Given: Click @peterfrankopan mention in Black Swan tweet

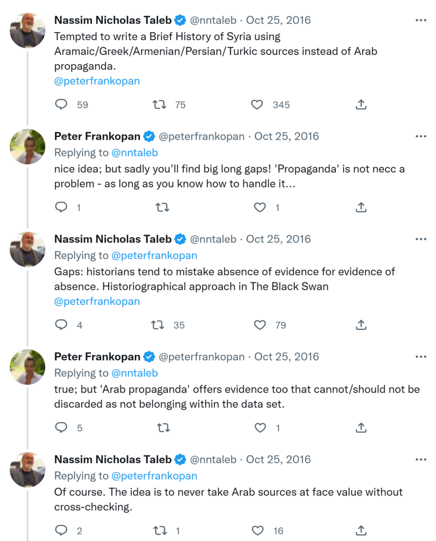Looking at the screenshot, I should pos(97,302).
